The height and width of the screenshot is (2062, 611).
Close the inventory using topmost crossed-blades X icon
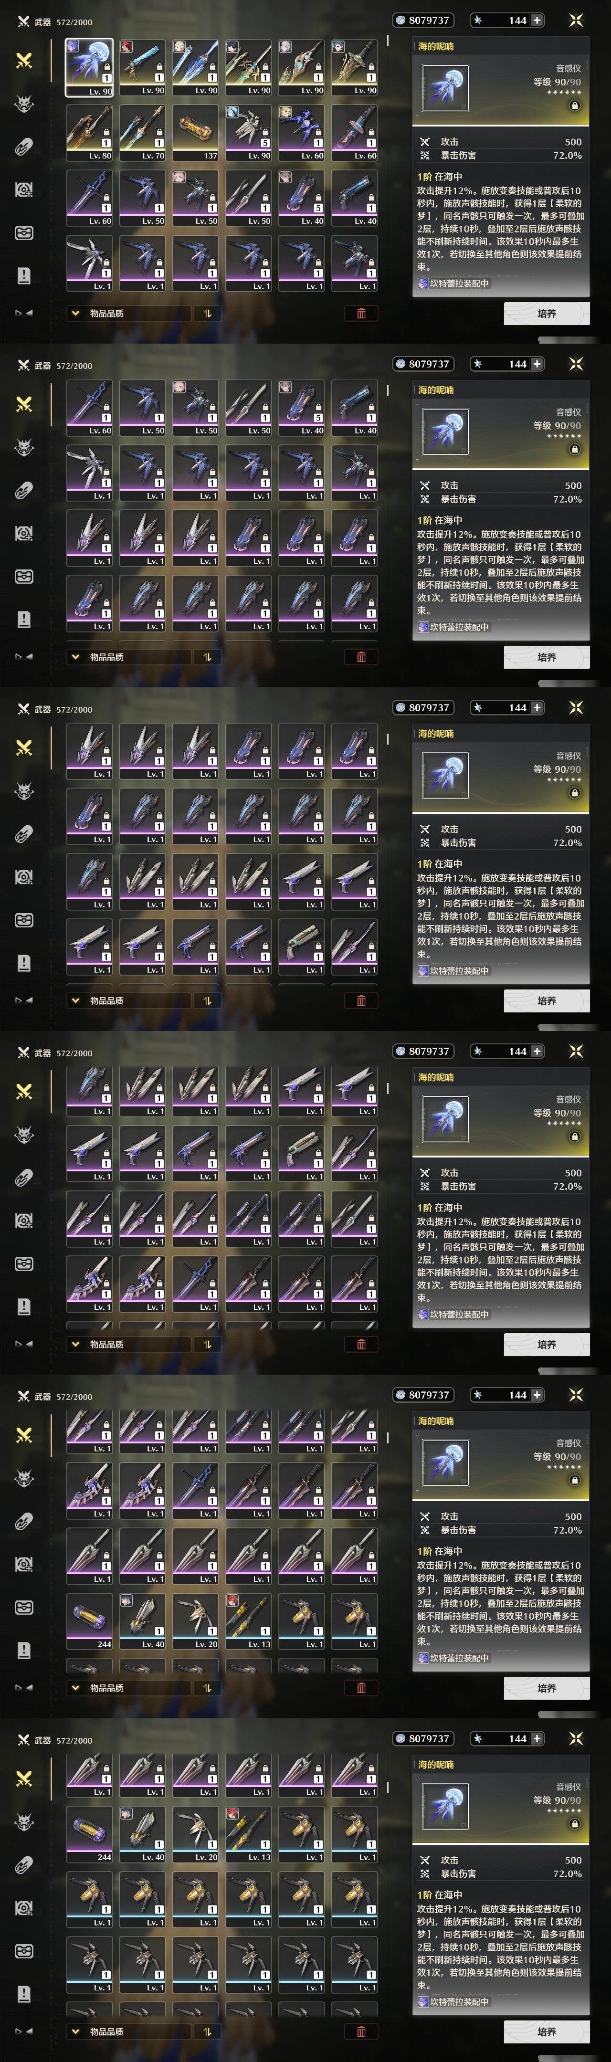coord(576,20)
